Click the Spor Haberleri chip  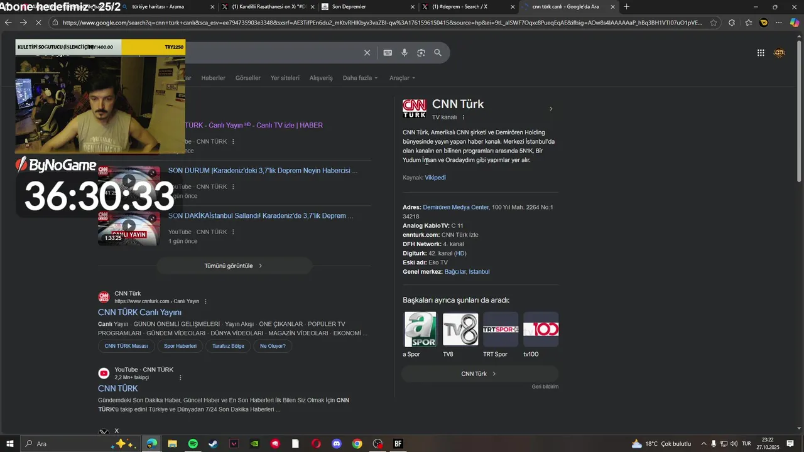[x=180, y=346]
